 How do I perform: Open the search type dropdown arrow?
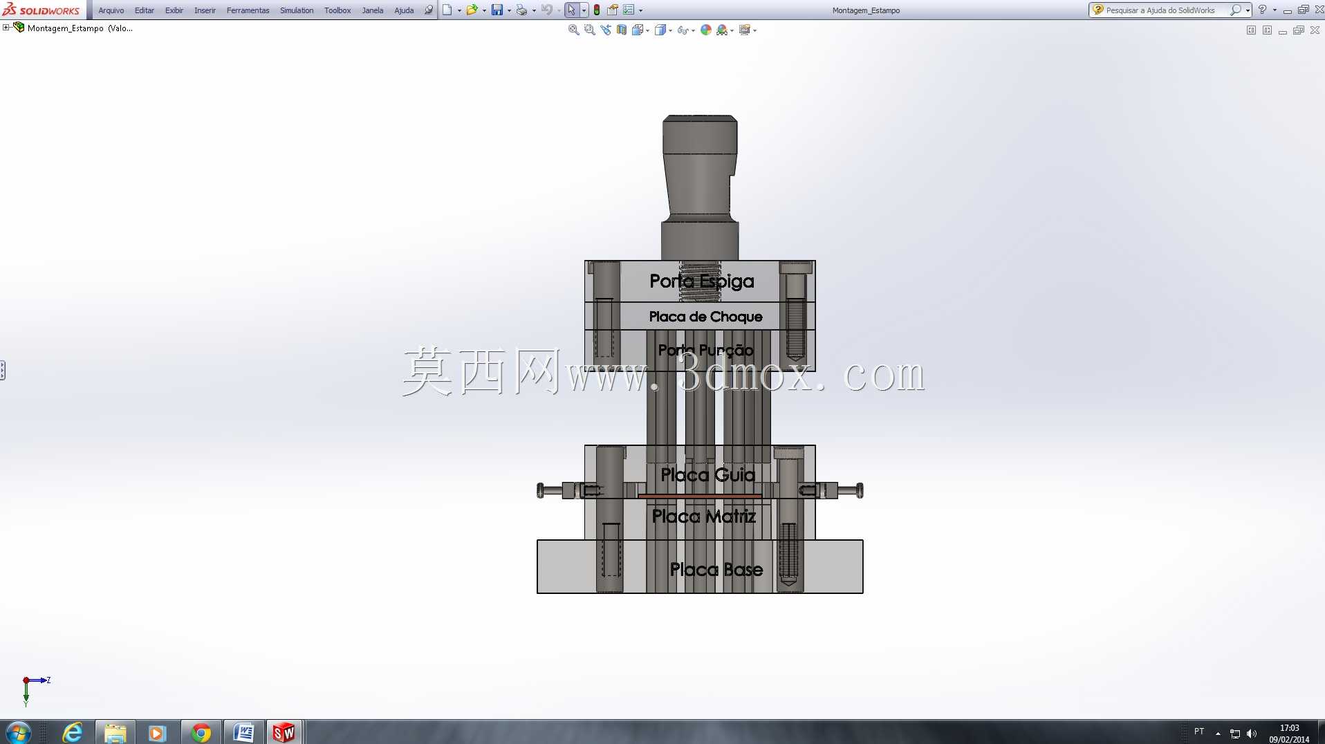click(x=1248, y=10)
